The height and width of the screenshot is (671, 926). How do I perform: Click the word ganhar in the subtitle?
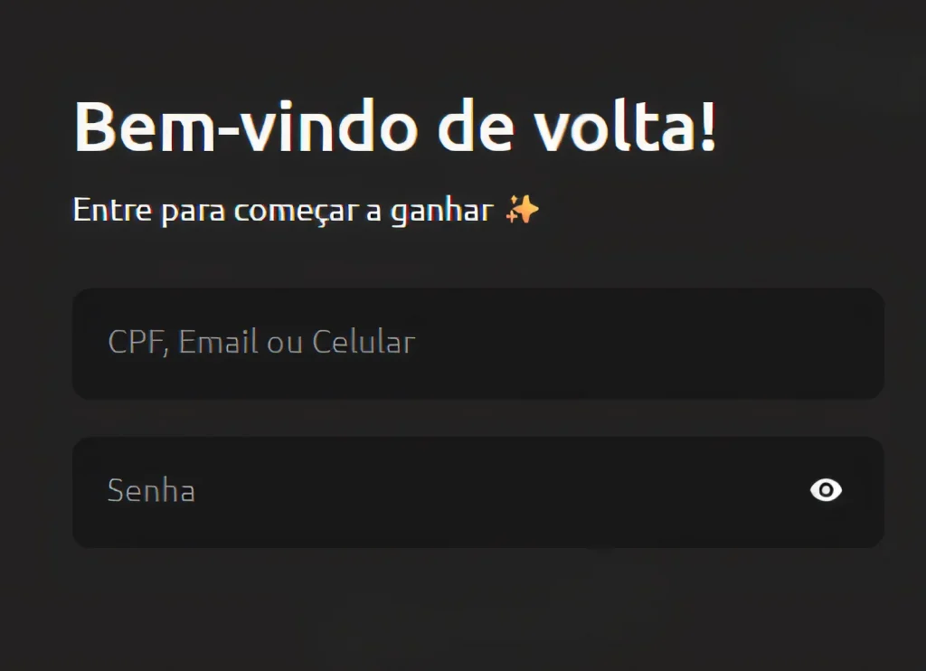pos(441,212)
